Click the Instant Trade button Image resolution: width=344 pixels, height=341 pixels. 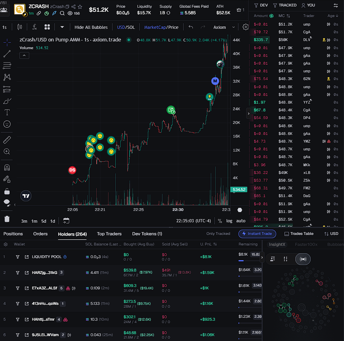257,234
